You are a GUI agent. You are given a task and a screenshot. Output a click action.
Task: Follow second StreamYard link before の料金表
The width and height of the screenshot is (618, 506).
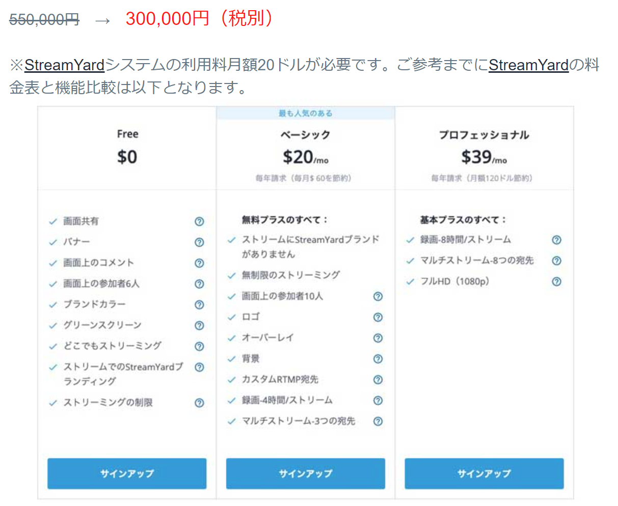click(x=528, y=65)
